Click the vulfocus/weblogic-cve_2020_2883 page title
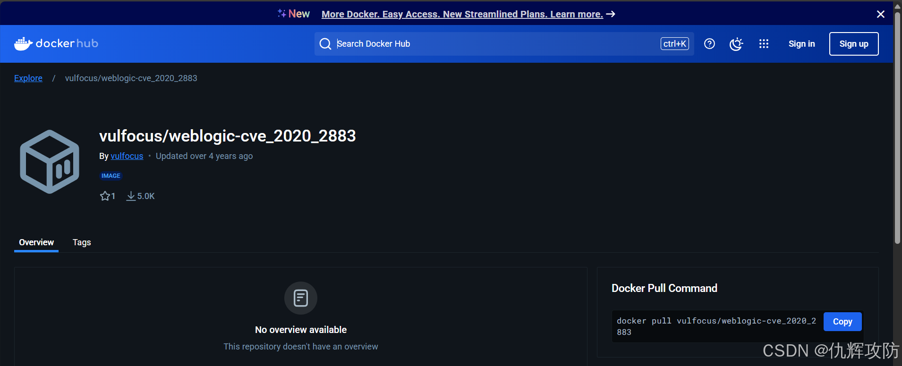 click(228, 136)
